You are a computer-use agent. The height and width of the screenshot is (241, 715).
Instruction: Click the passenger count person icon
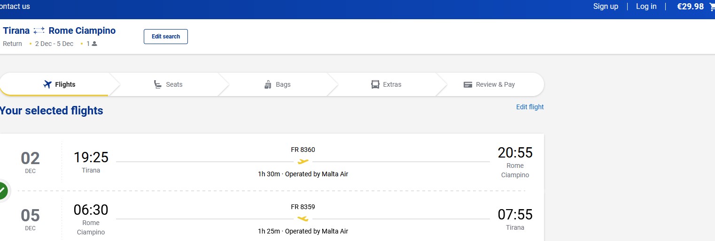94,44
